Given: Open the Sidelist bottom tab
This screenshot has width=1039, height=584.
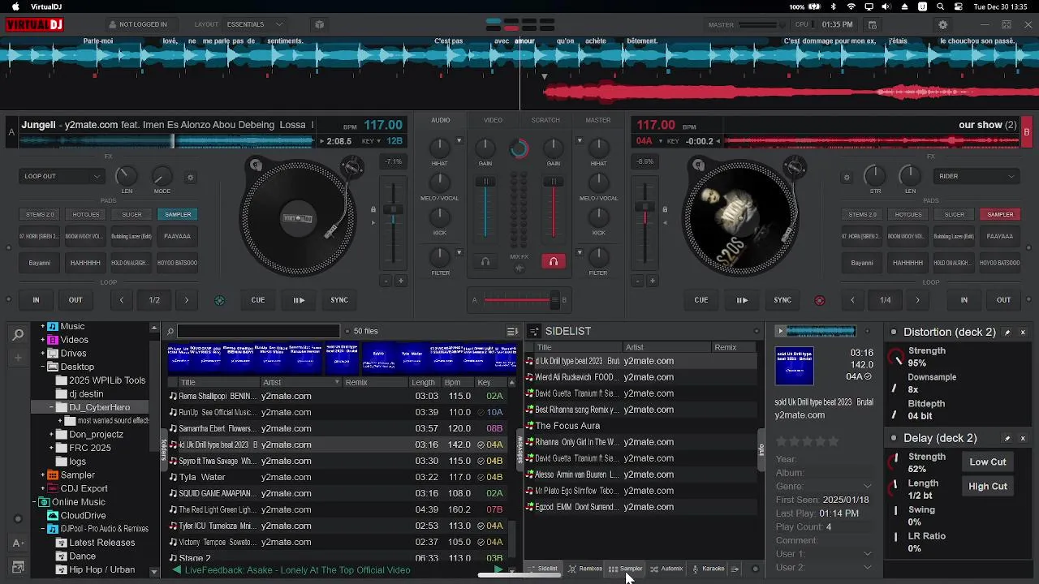Looking at the screenshot, I should click(x=543, y=569).
